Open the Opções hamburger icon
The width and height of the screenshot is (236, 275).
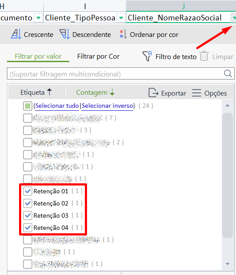pos(197,93)
